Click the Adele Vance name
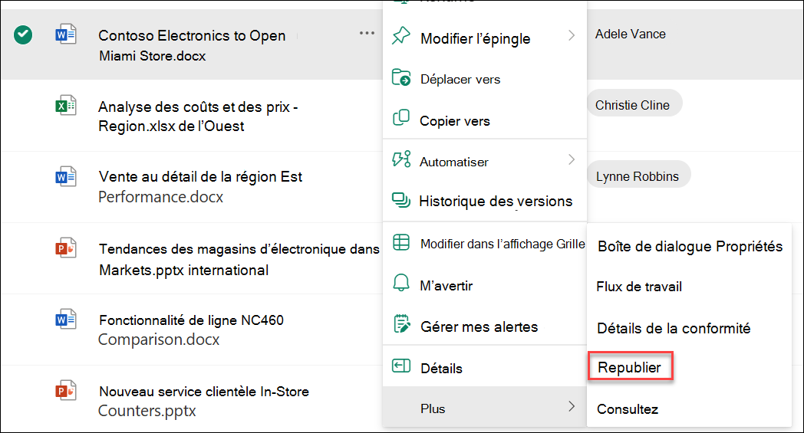 [x=630, y=34]
